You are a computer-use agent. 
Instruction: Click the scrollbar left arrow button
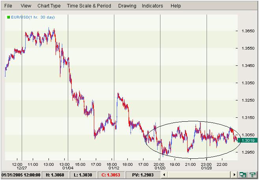(x=164, y=175)
